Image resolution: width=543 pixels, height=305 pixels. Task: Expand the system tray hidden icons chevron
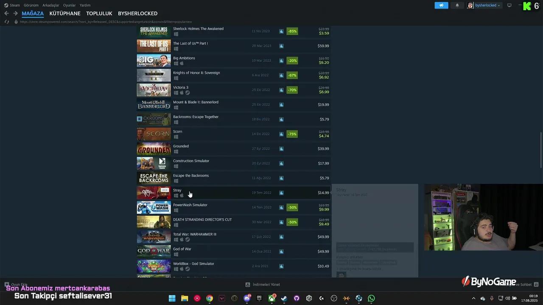474,298
